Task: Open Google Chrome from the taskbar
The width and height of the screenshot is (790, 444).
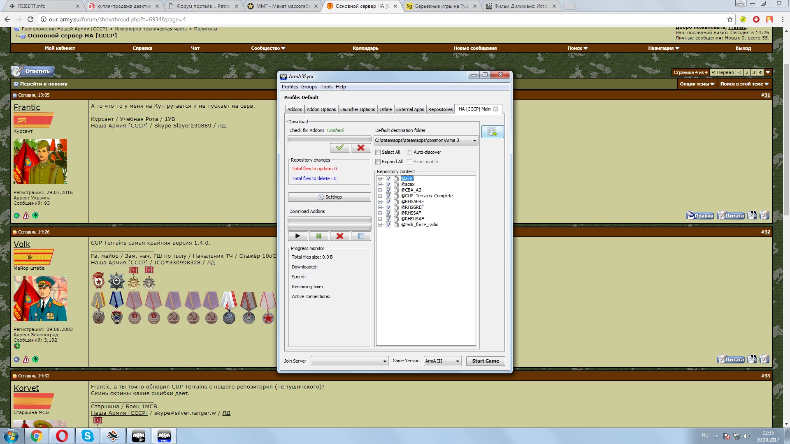Action: click(36, 436)
